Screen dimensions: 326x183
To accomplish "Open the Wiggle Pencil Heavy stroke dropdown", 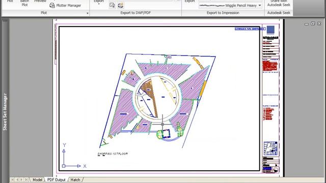I will (x=260, y=6).
